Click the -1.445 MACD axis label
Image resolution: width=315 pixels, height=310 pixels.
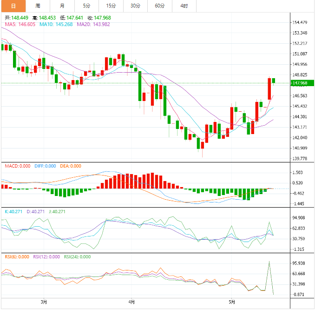click(x=298, y=204)
